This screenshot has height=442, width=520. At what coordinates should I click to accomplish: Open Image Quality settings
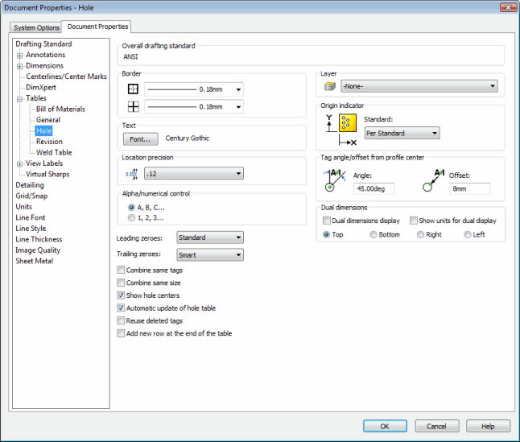[38, 250]
